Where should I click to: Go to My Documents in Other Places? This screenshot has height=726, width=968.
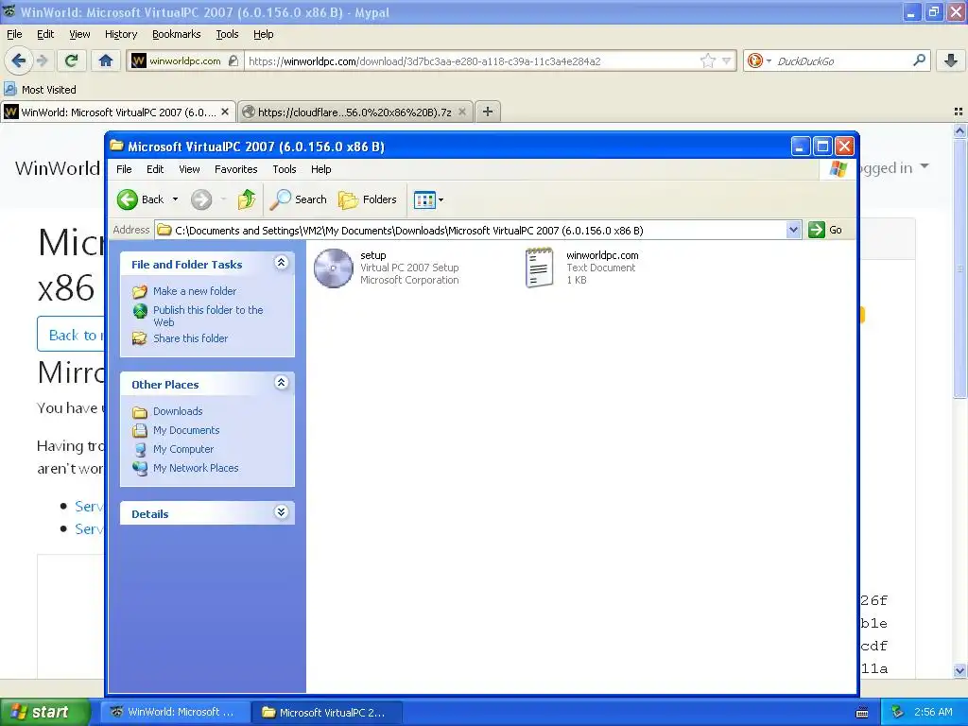click(186, 430)
